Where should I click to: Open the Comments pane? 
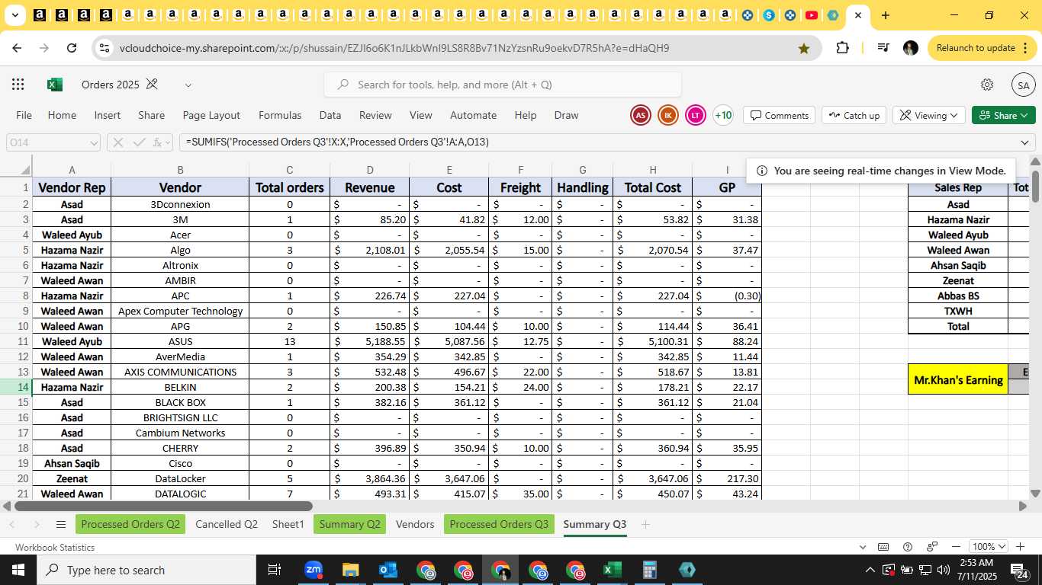[779, 115]
